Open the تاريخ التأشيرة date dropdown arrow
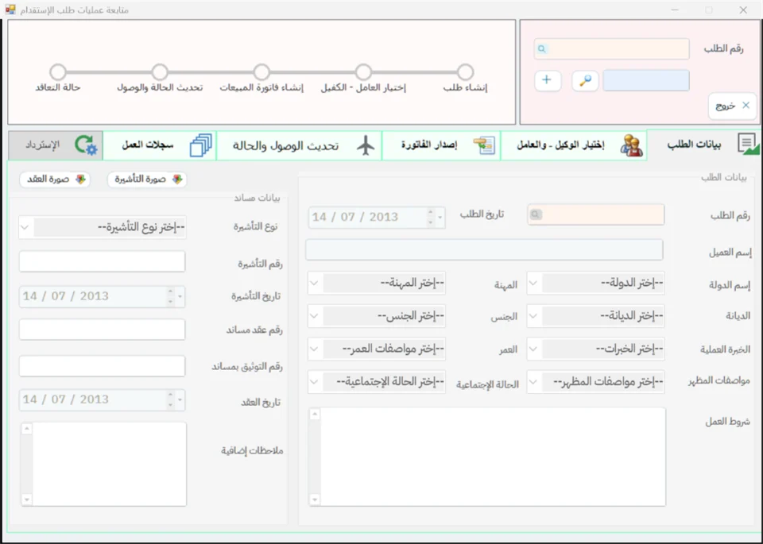Screen dimensions: 763x544 click(x=180, y=296)
